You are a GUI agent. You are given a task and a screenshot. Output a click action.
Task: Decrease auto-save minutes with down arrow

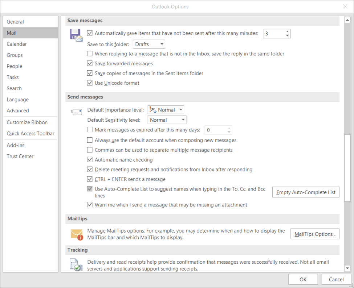pos(287,36)
